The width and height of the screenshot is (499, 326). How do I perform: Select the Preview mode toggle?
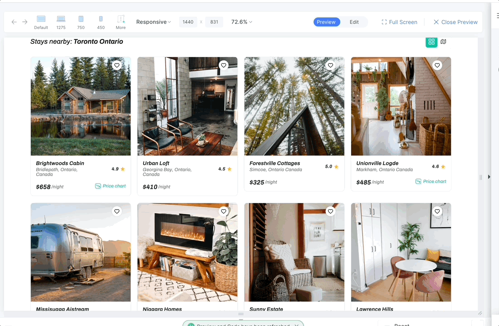pyautogui.click(x=326, y=22)
